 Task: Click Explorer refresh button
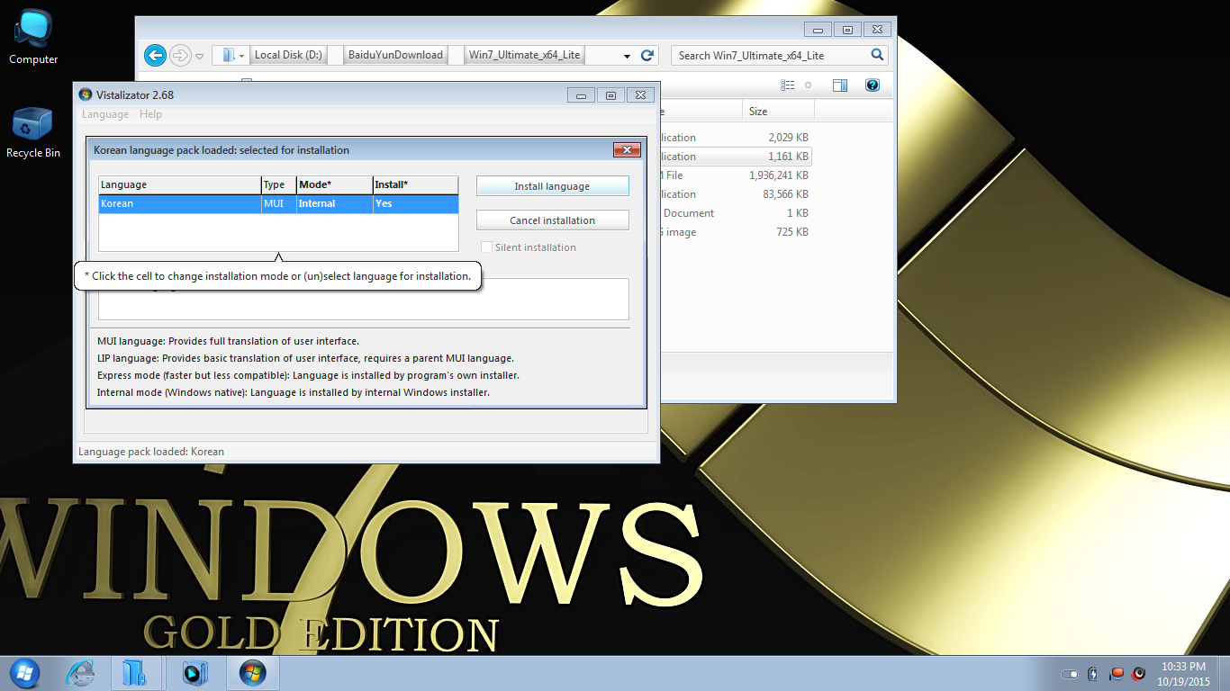pyautogui.click(x=647, y=55)
